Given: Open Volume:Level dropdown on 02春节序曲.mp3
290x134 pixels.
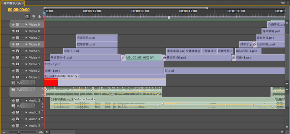Looking at the screenshot, I should click(85, 99).
